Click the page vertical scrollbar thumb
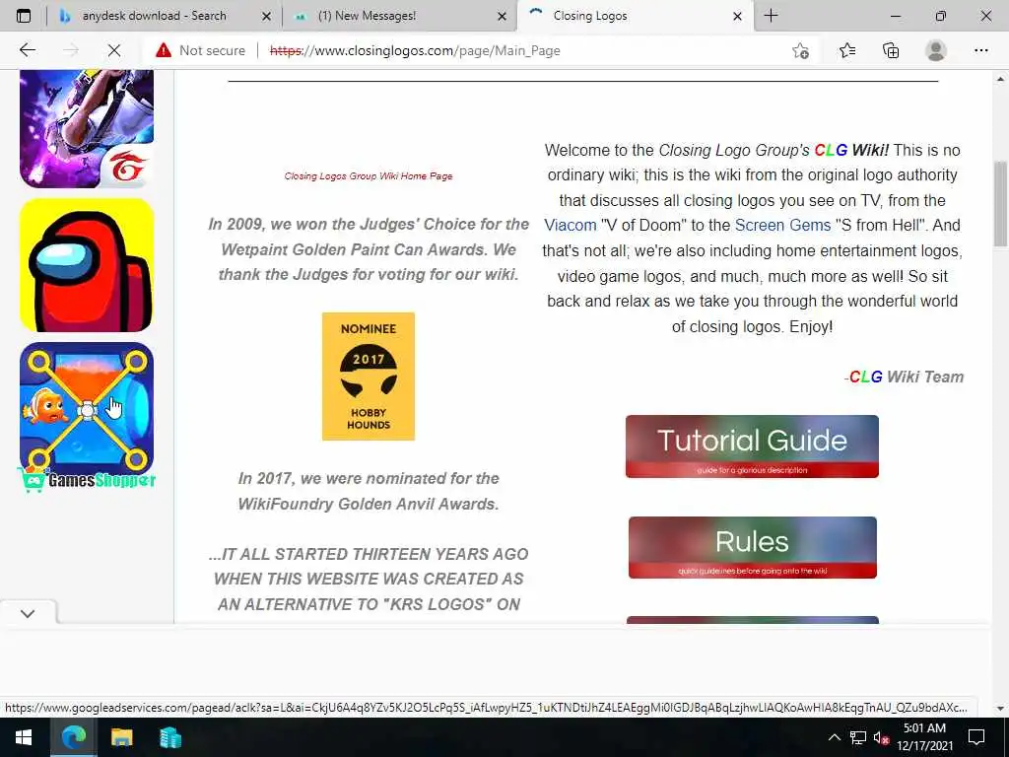 pyautogui.click(x=1000, y=203)
